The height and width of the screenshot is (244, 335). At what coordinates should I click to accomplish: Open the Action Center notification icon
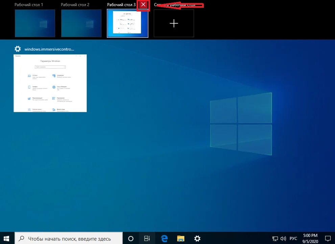pos(328,239)
